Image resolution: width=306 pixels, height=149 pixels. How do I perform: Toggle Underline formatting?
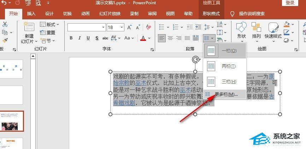coord(88,38)
